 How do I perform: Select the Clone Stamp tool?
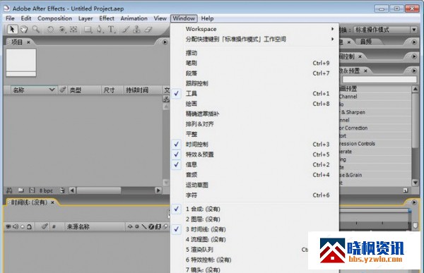click(x=137, y=29)
